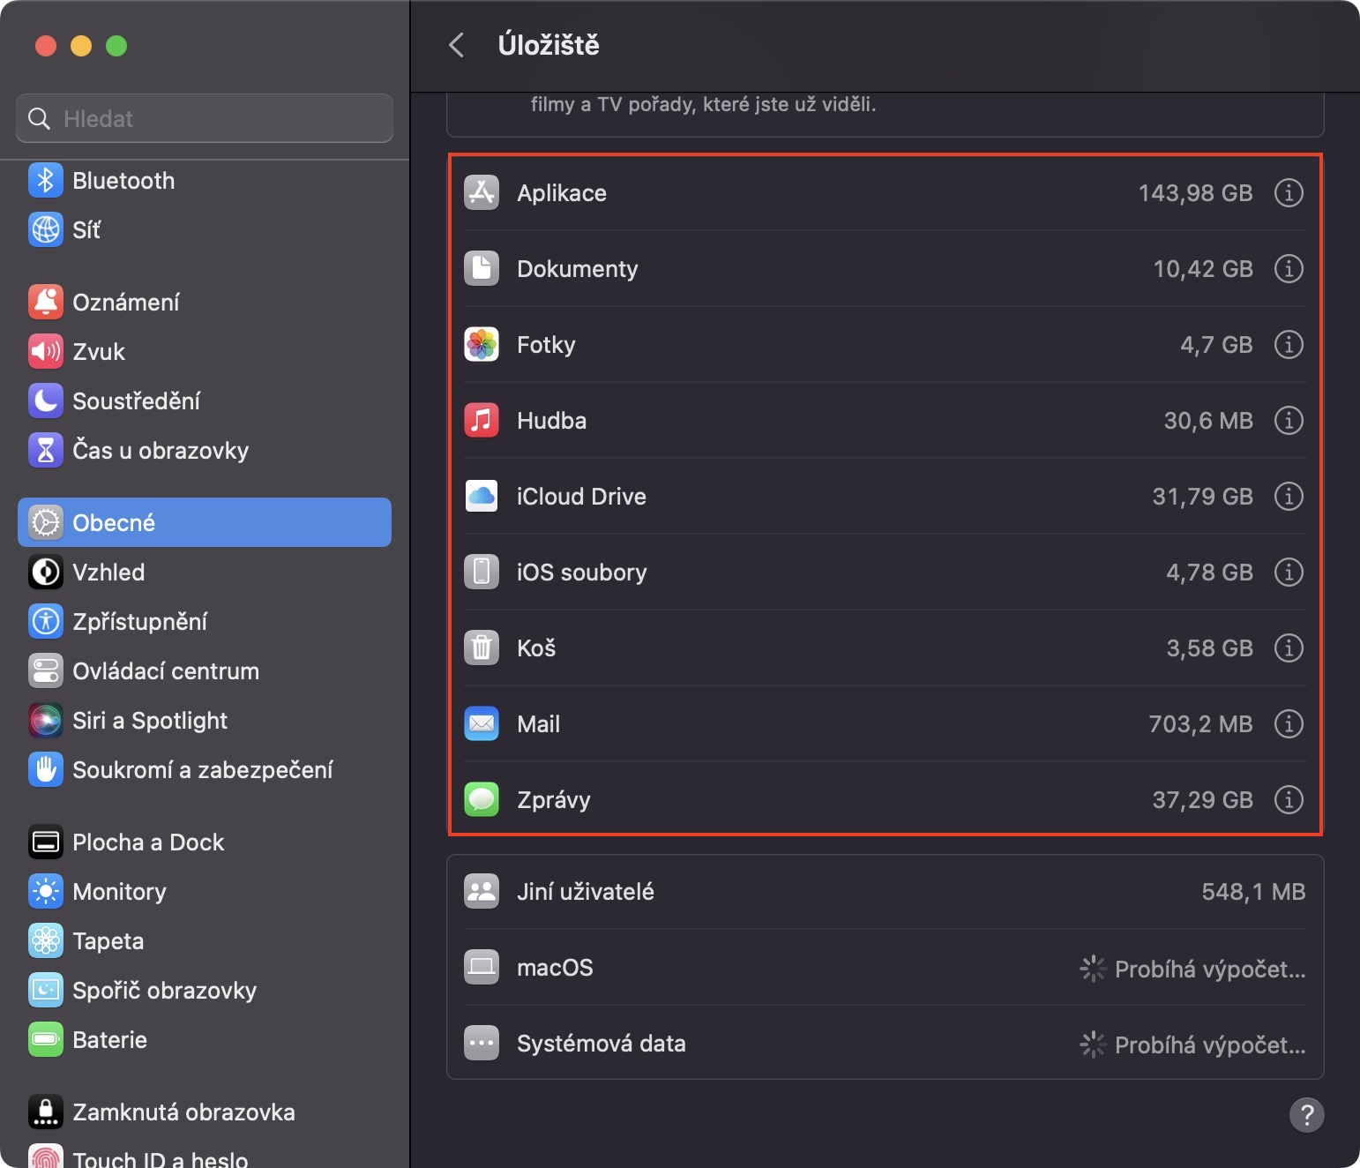
Task: Open Oznámení settings pane
Action: [x=125, y=303]
